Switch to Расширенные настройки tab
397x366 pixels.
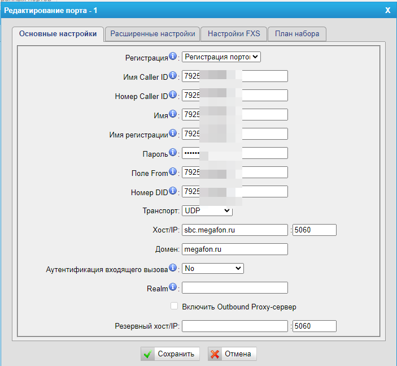(x=152, y=34)
